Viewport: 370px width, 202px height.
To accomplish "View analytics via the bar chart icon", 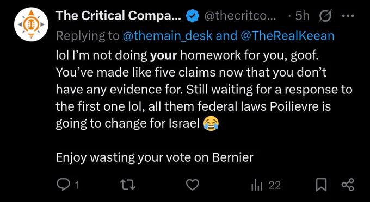I will [x=257, y=185].
